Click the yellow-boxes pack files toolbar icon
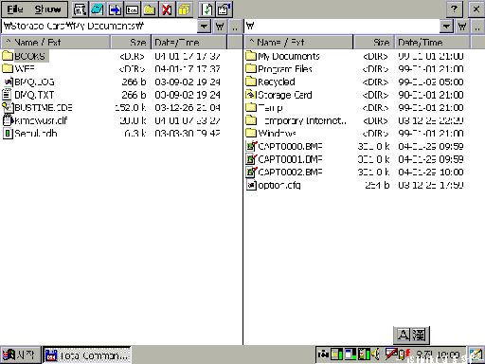The height and width of the screenshot is (364, 485). click(184, 9)
